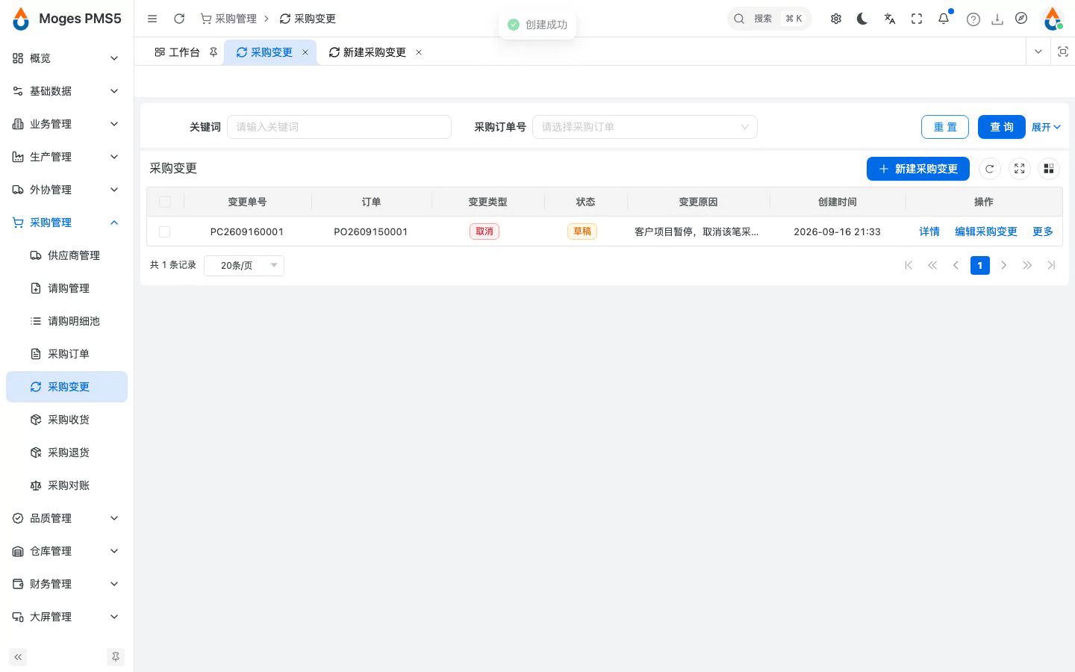Enter fullscreen via header expand icon
The image size is (1075, 672).
pyautogui.click(x=917, y=19)
